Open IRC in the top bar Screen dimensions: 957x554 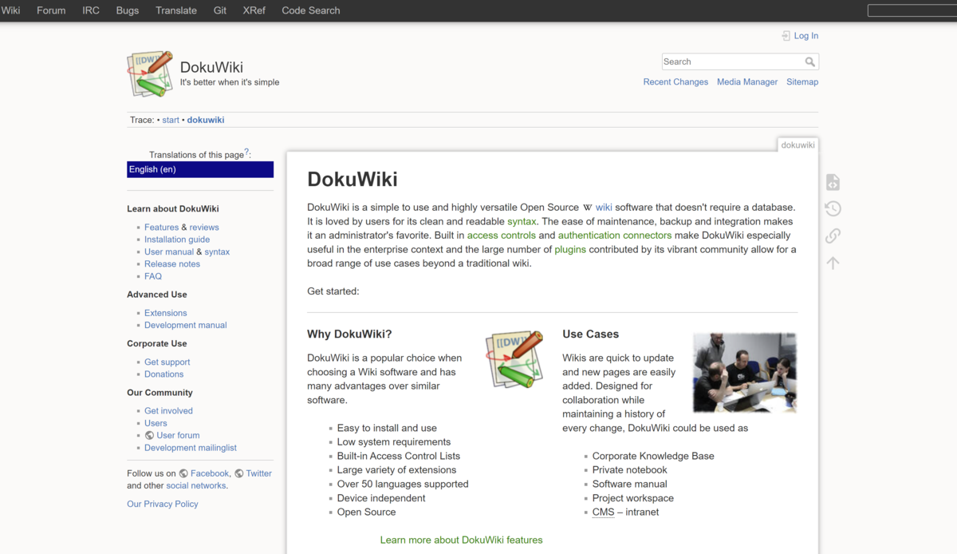tap(91, 10)
